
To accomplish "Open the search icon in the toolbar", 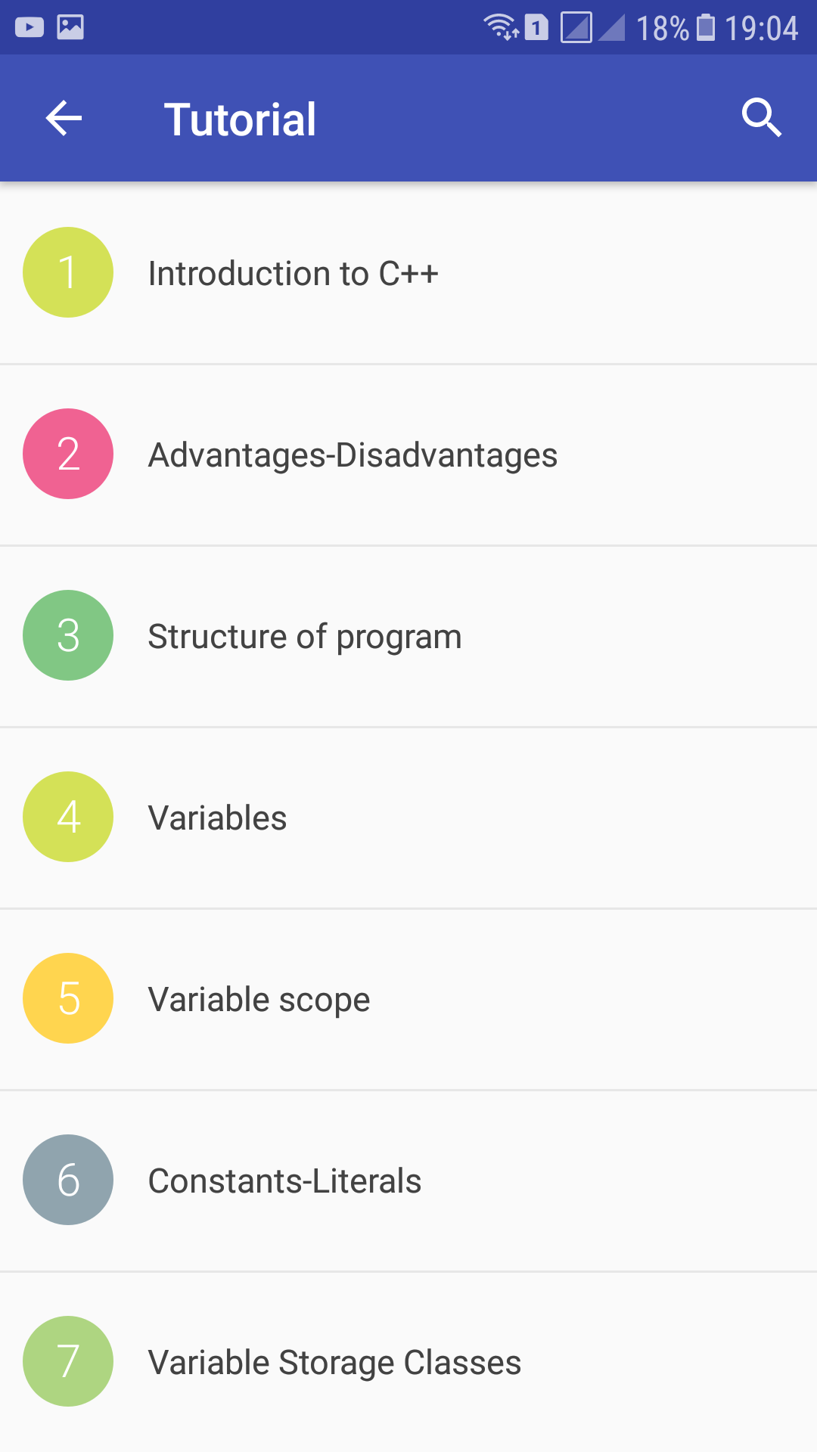I will pyautogui.click(x=762, y=117).
